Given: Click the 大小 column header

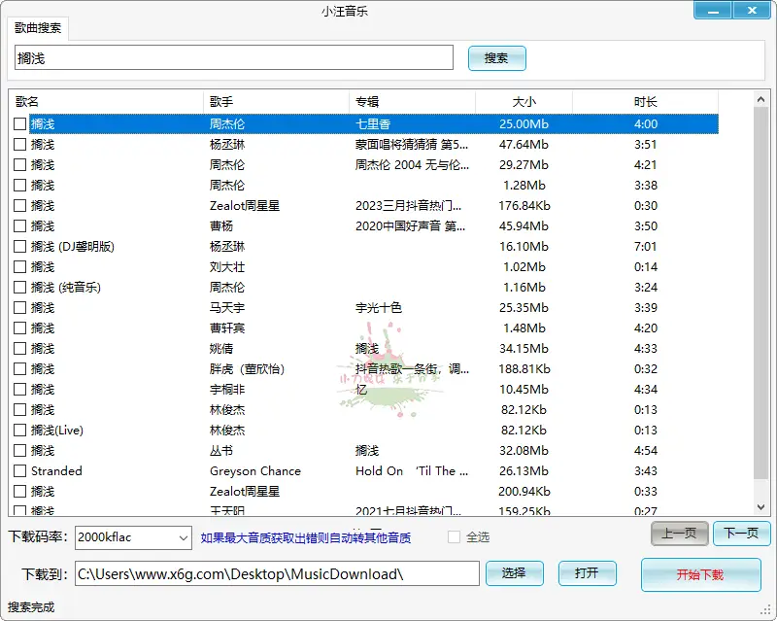Looking at the screenshot, I should [523, 101].
